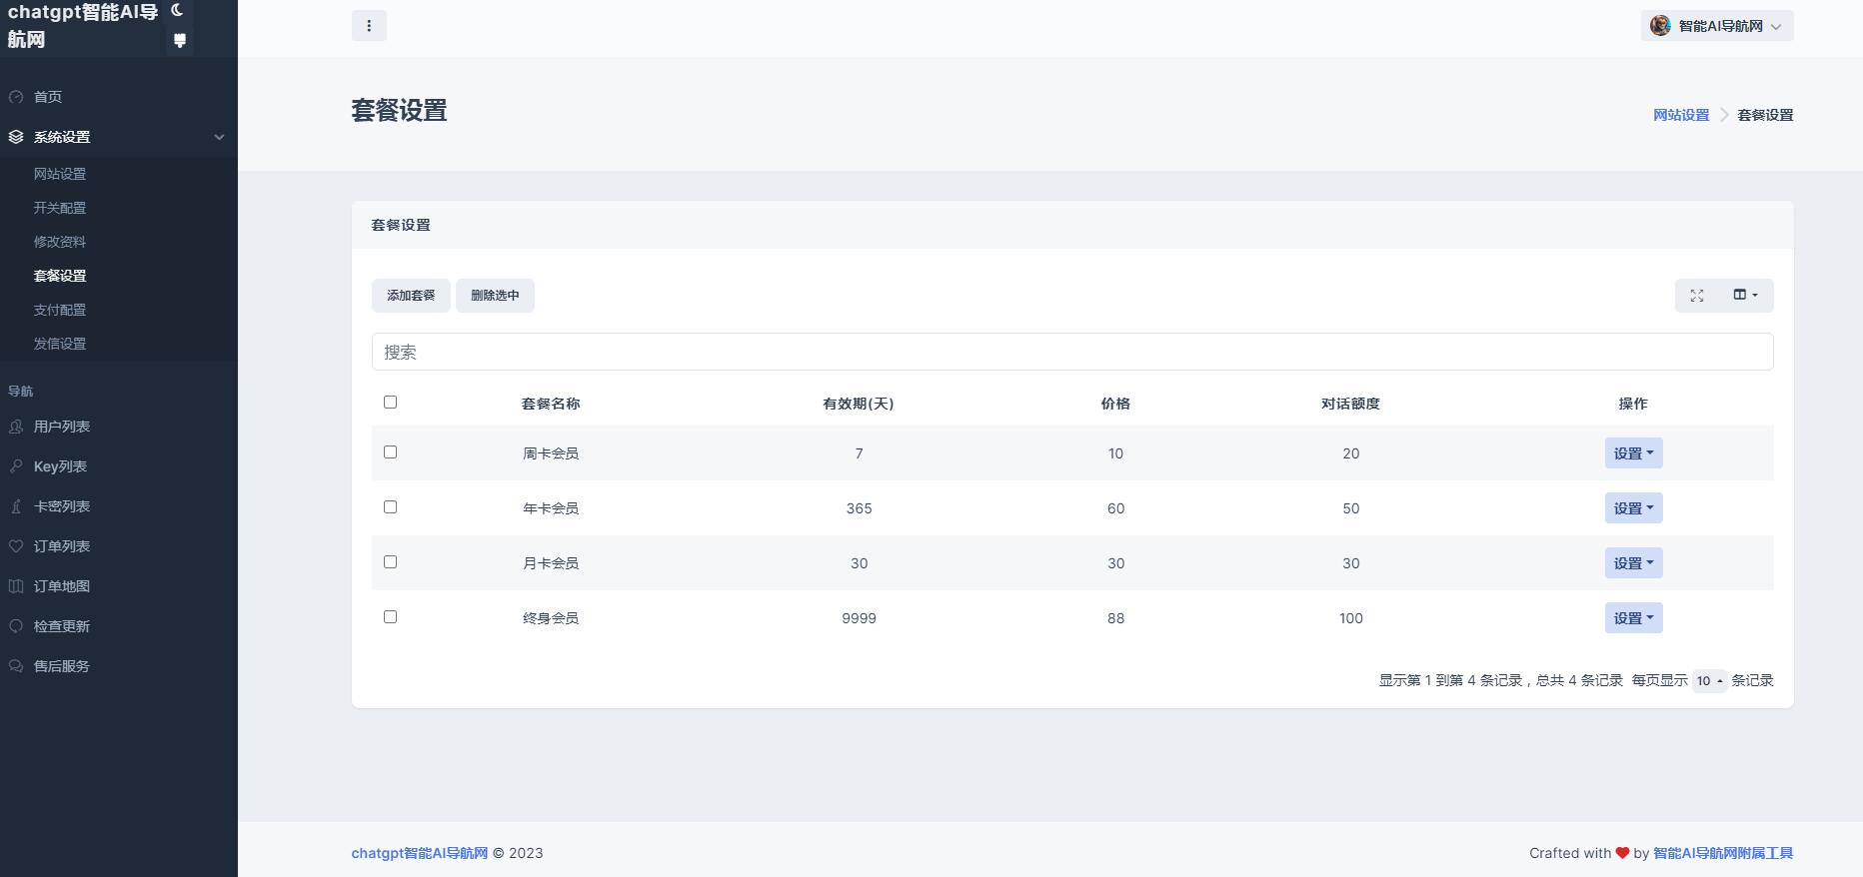This screenshot has height=877, width=1863.
Task: Sort by 对话额度 column header
Action: 1350,404
